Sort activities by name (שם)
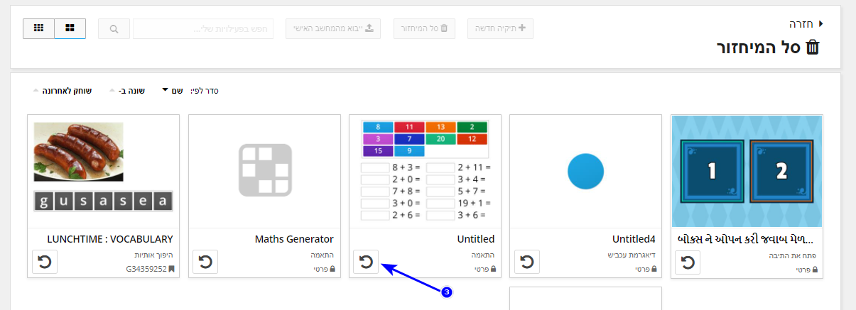 pos(173,91)
